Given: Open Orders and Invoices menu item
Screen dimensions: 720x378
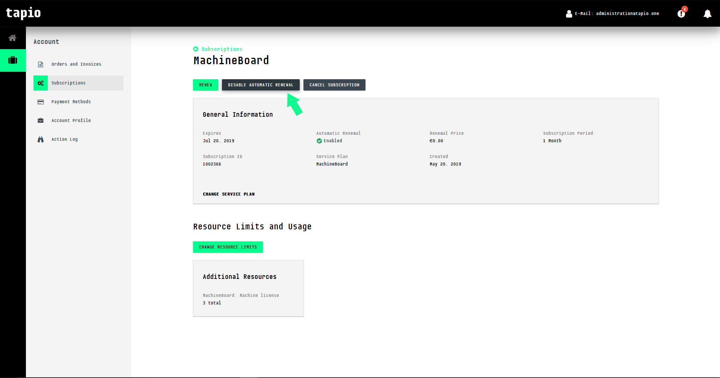Looking at the screenshot, I should click(78, 64).
